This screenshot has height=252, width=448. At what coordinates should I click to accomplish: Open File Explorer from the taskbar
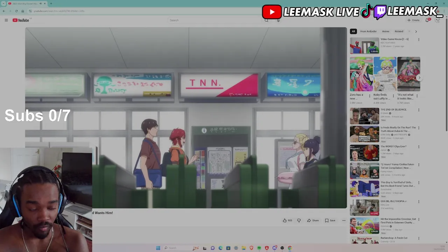point(244,248)
